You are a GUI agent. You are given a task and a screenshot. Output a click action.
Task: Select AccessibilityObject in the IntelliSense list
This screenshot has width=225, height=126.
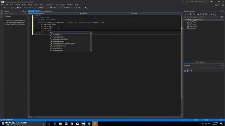click(58, 41)
